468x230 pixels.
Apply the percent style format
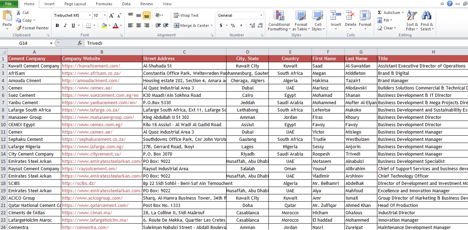click(x=233, y=26)
